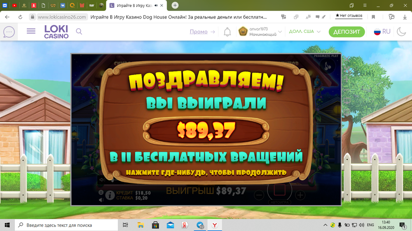Switch ENG input language
Screen dimensions: 412x231
pyautogui.click(x=370, y=225)
